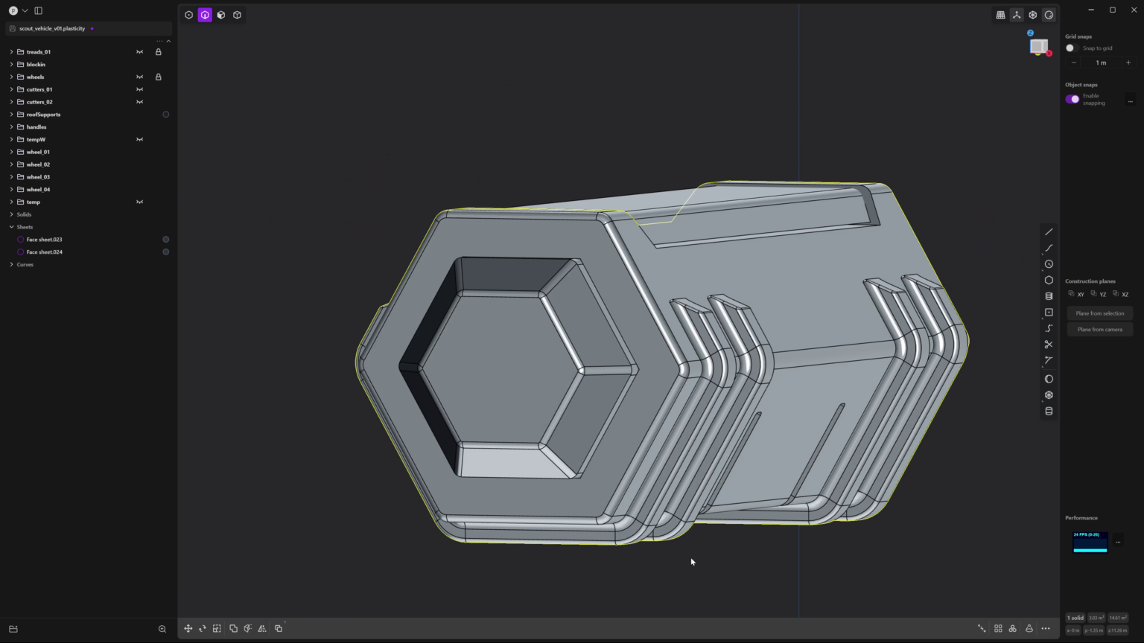1144x643 pixels.
Task: Enable Snap to grid toggle
Action: click(x=1071, y=48)
